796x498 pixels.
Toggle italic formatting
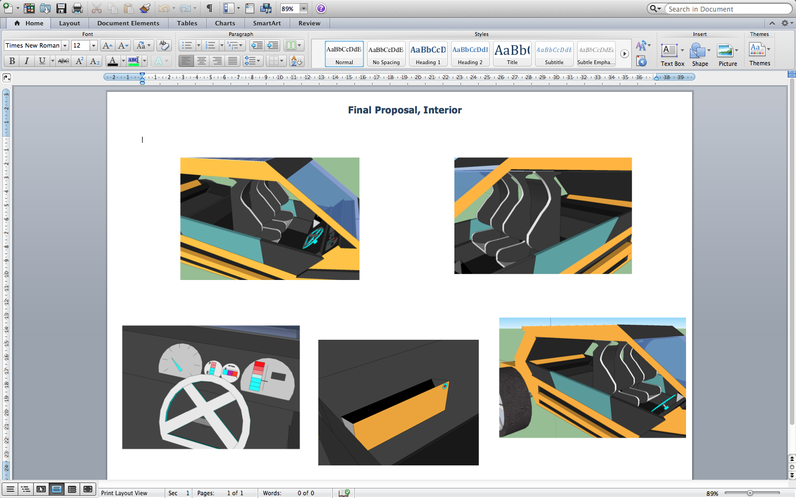27,61
